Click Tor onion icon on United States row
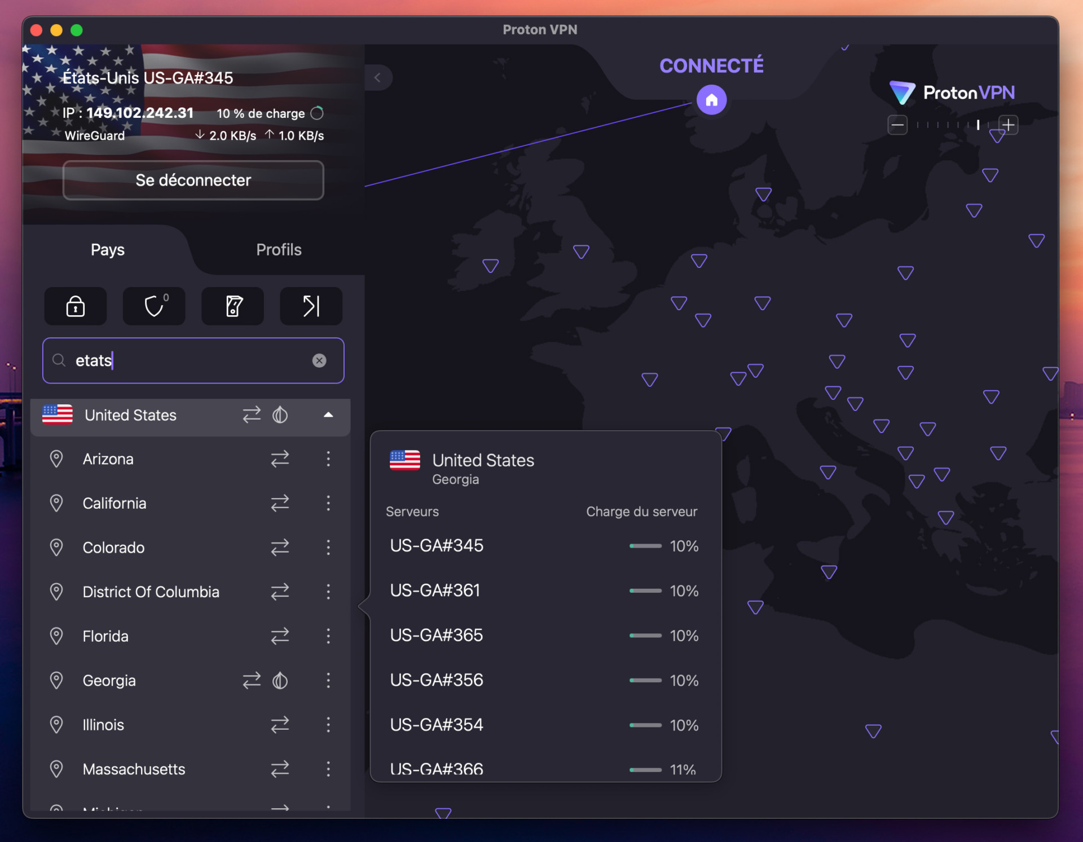This screenshot has width=1083, height=842. click(x=280, y=415)
